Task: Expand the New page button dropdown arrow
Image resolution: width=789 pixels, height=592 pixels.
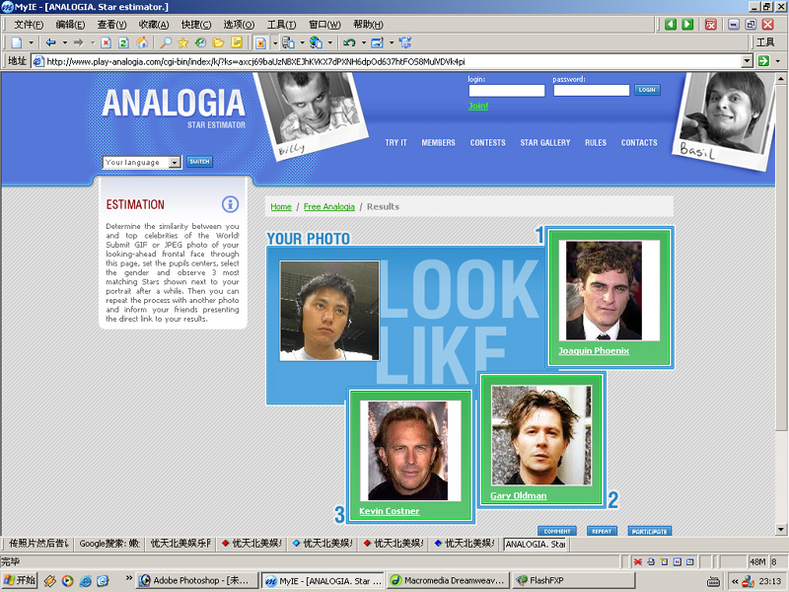Action: click(x=31, y=42)
